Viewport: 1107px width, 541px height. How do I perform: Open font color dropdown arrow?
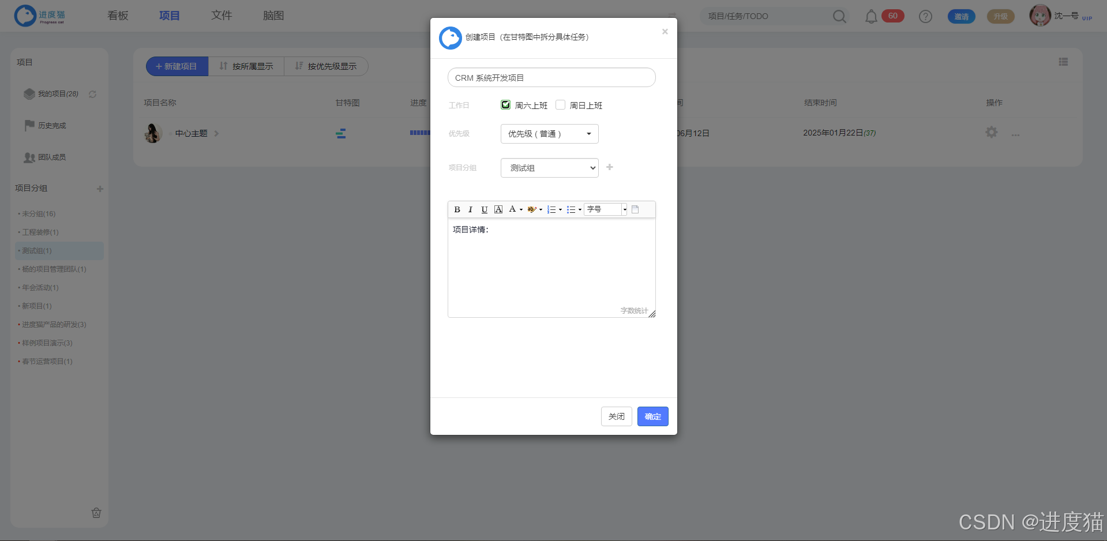[x=521, y=209]
